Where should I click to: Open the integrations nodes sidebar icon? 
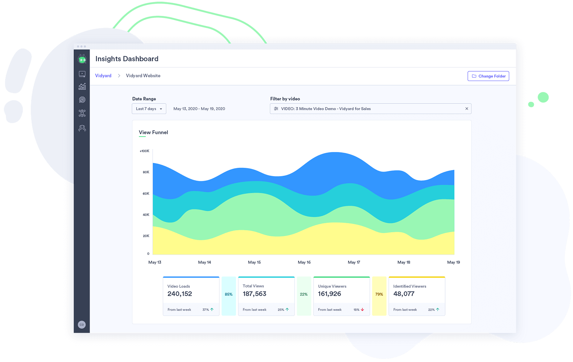[82, 113]
